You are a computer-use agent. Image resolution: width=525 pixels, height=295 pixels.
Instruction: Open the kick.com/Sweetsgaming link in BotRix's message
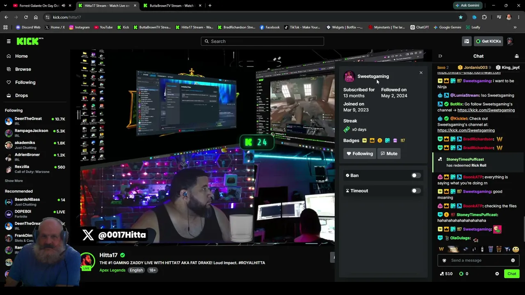click(x=486, y=110)
